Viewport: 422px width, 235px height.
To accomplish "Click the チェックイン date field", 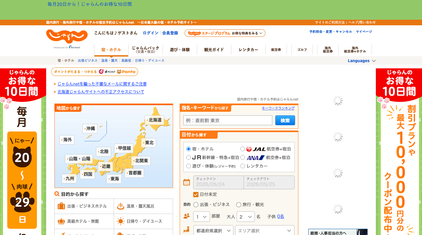I will (219, 182).
